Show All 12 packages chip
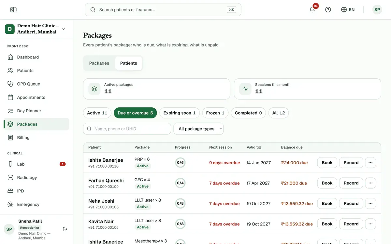Screen dimensions: 391x244 point(279,113)
